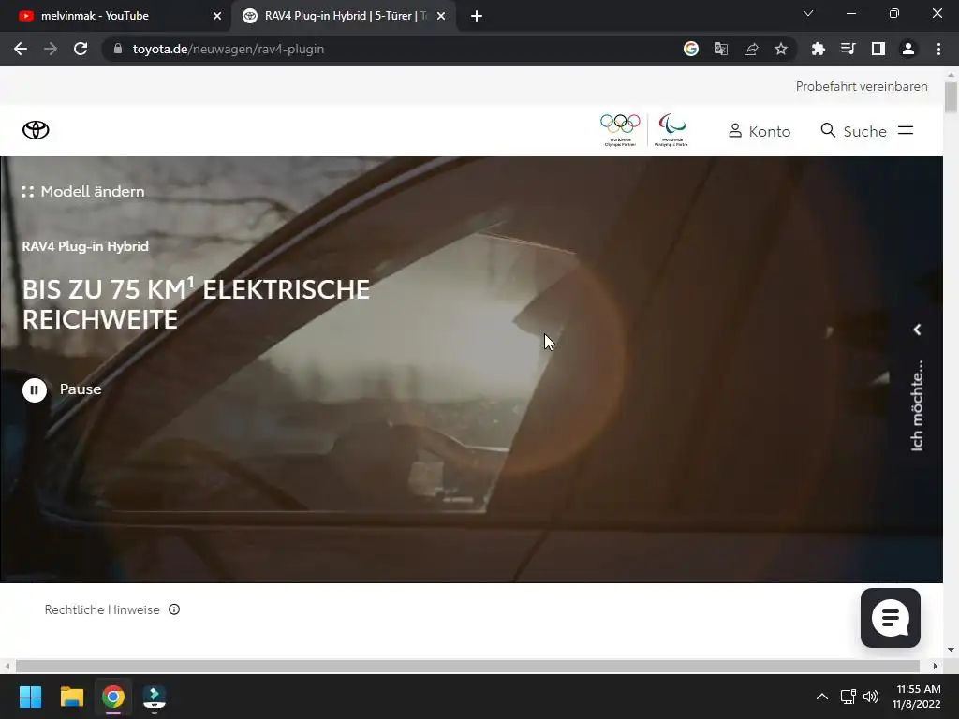
Task: Open the volume tray icon
Action: (x=871, y=697)
